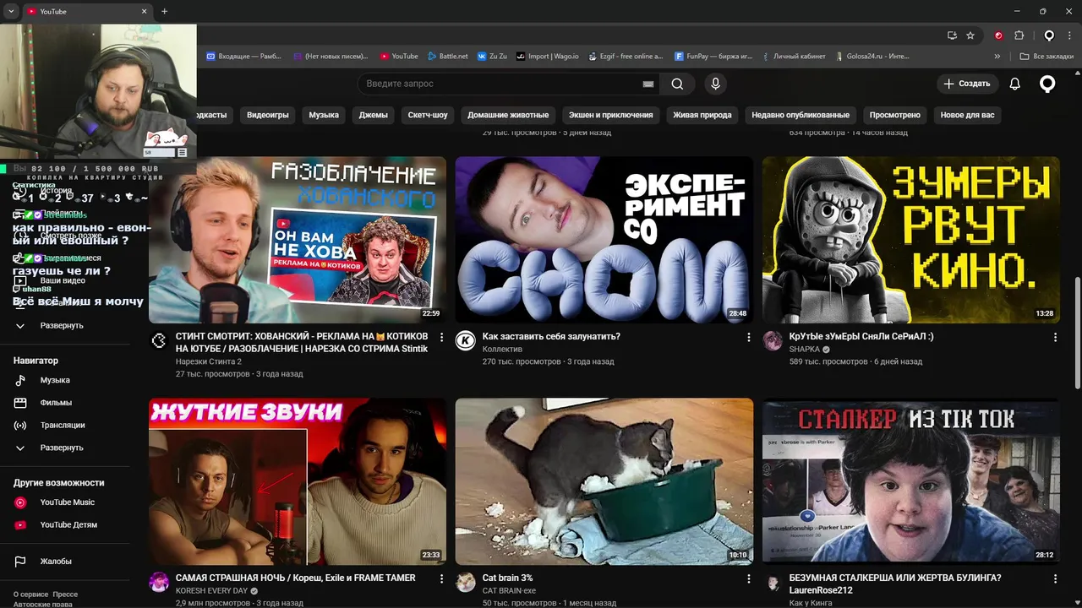Open the Cat brain 3% video title
This screenshot has width=1082, height=608.
(507, 578)
